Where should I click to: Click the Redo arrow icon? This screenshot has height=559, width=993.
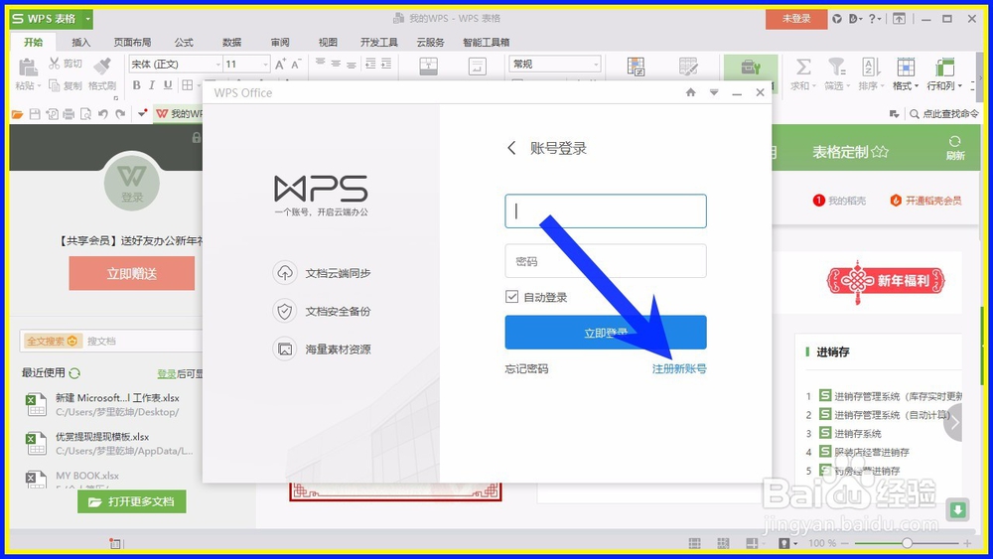point(120,114)
